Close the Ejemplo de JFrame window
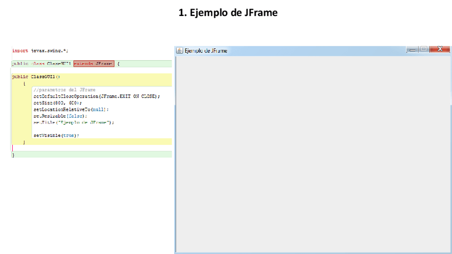 click(x=440, y=49)
